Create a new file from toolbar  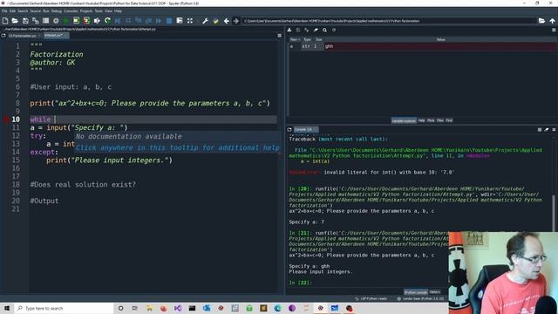[5, 21]
